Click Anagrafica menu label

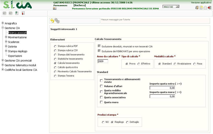pyautogui.click(x=11, y=24)
